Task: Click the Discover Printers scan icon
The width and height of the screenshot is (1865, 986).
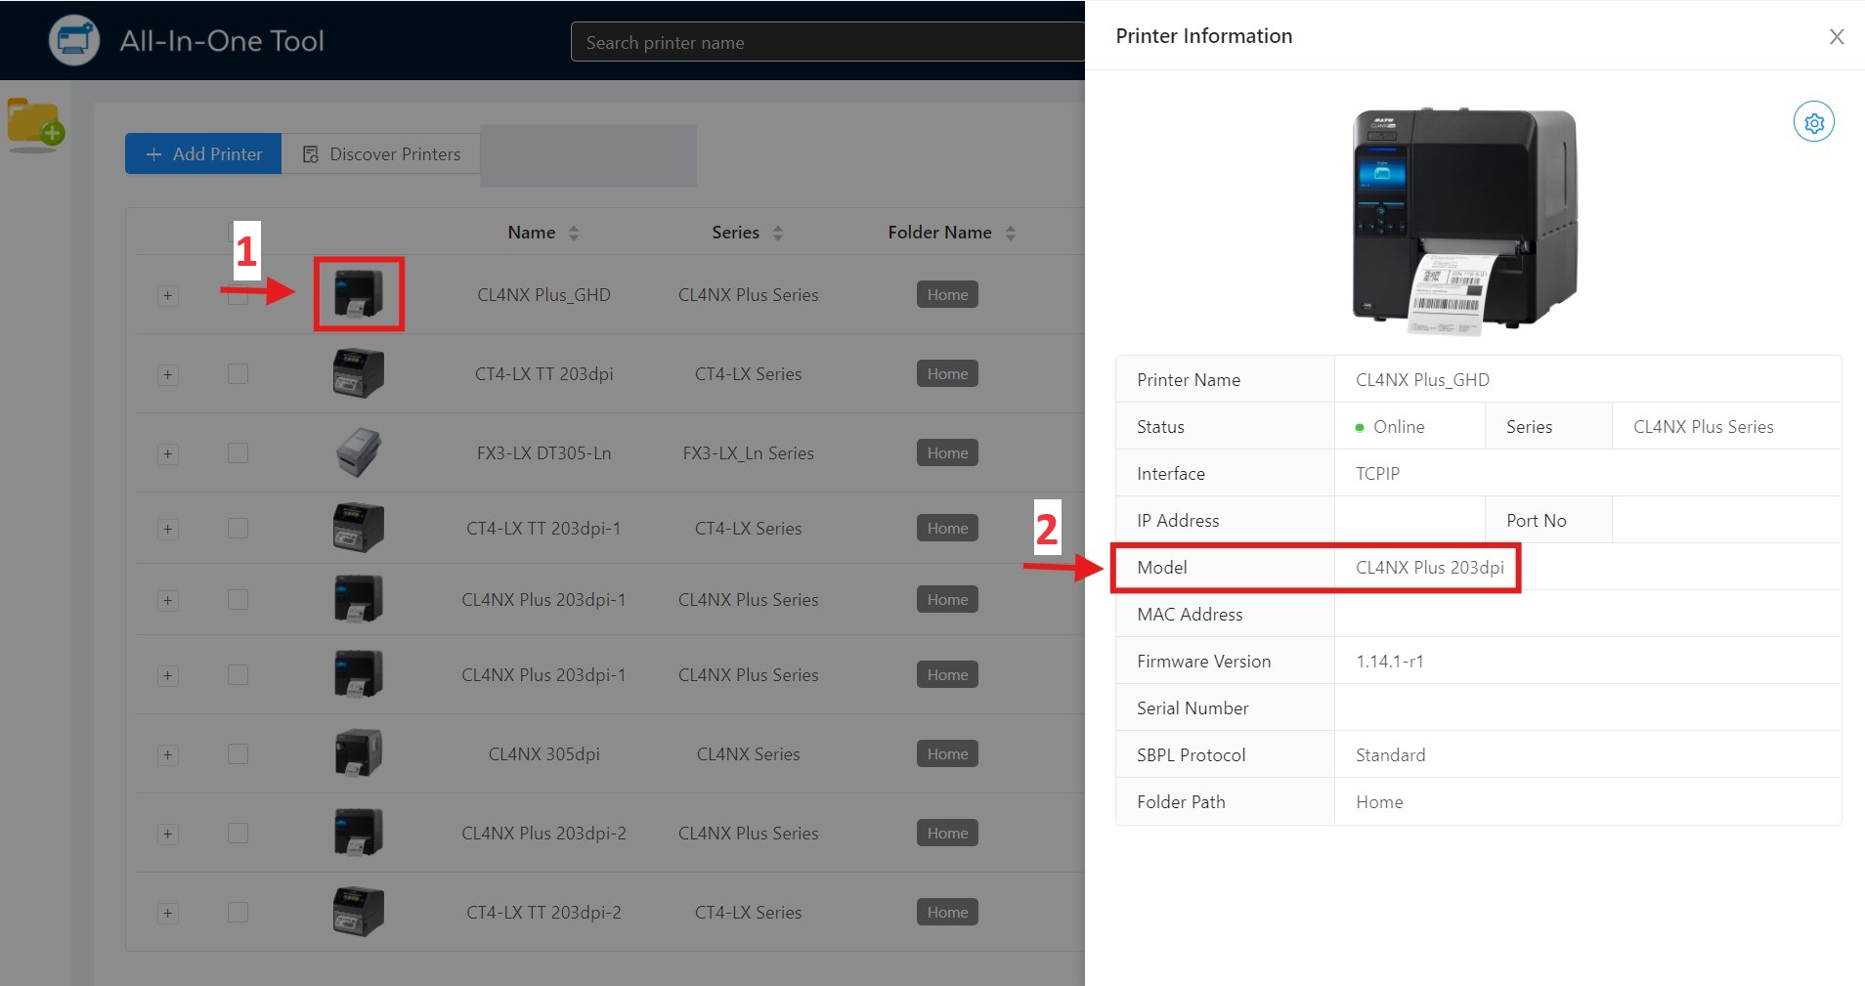Action: click(311, 153)
